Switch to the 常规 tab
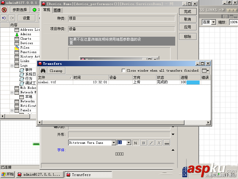Image resolution: width=238 pixels, height=179 pixels. pos(47,10)
